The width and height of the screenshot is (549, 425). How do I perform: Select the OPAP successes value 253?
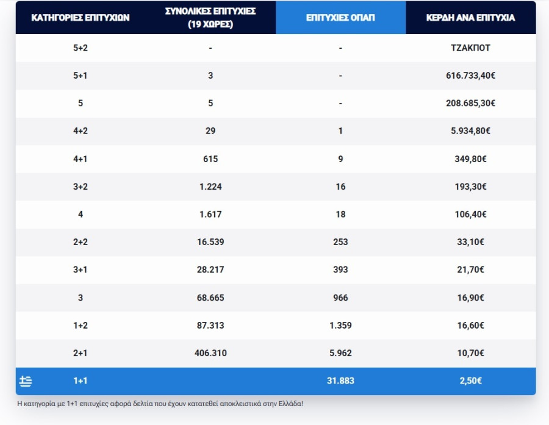(340, 242)
